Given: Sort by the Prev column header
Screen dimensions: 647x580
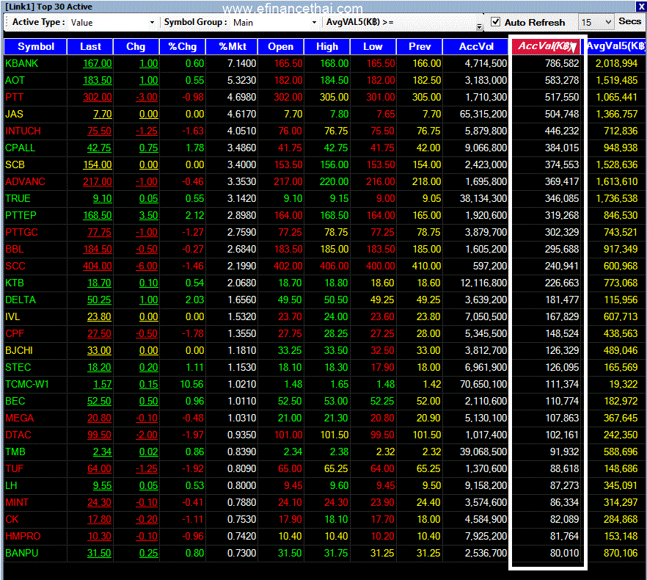Looking at the screenshot, I should (x=420, y=47).
